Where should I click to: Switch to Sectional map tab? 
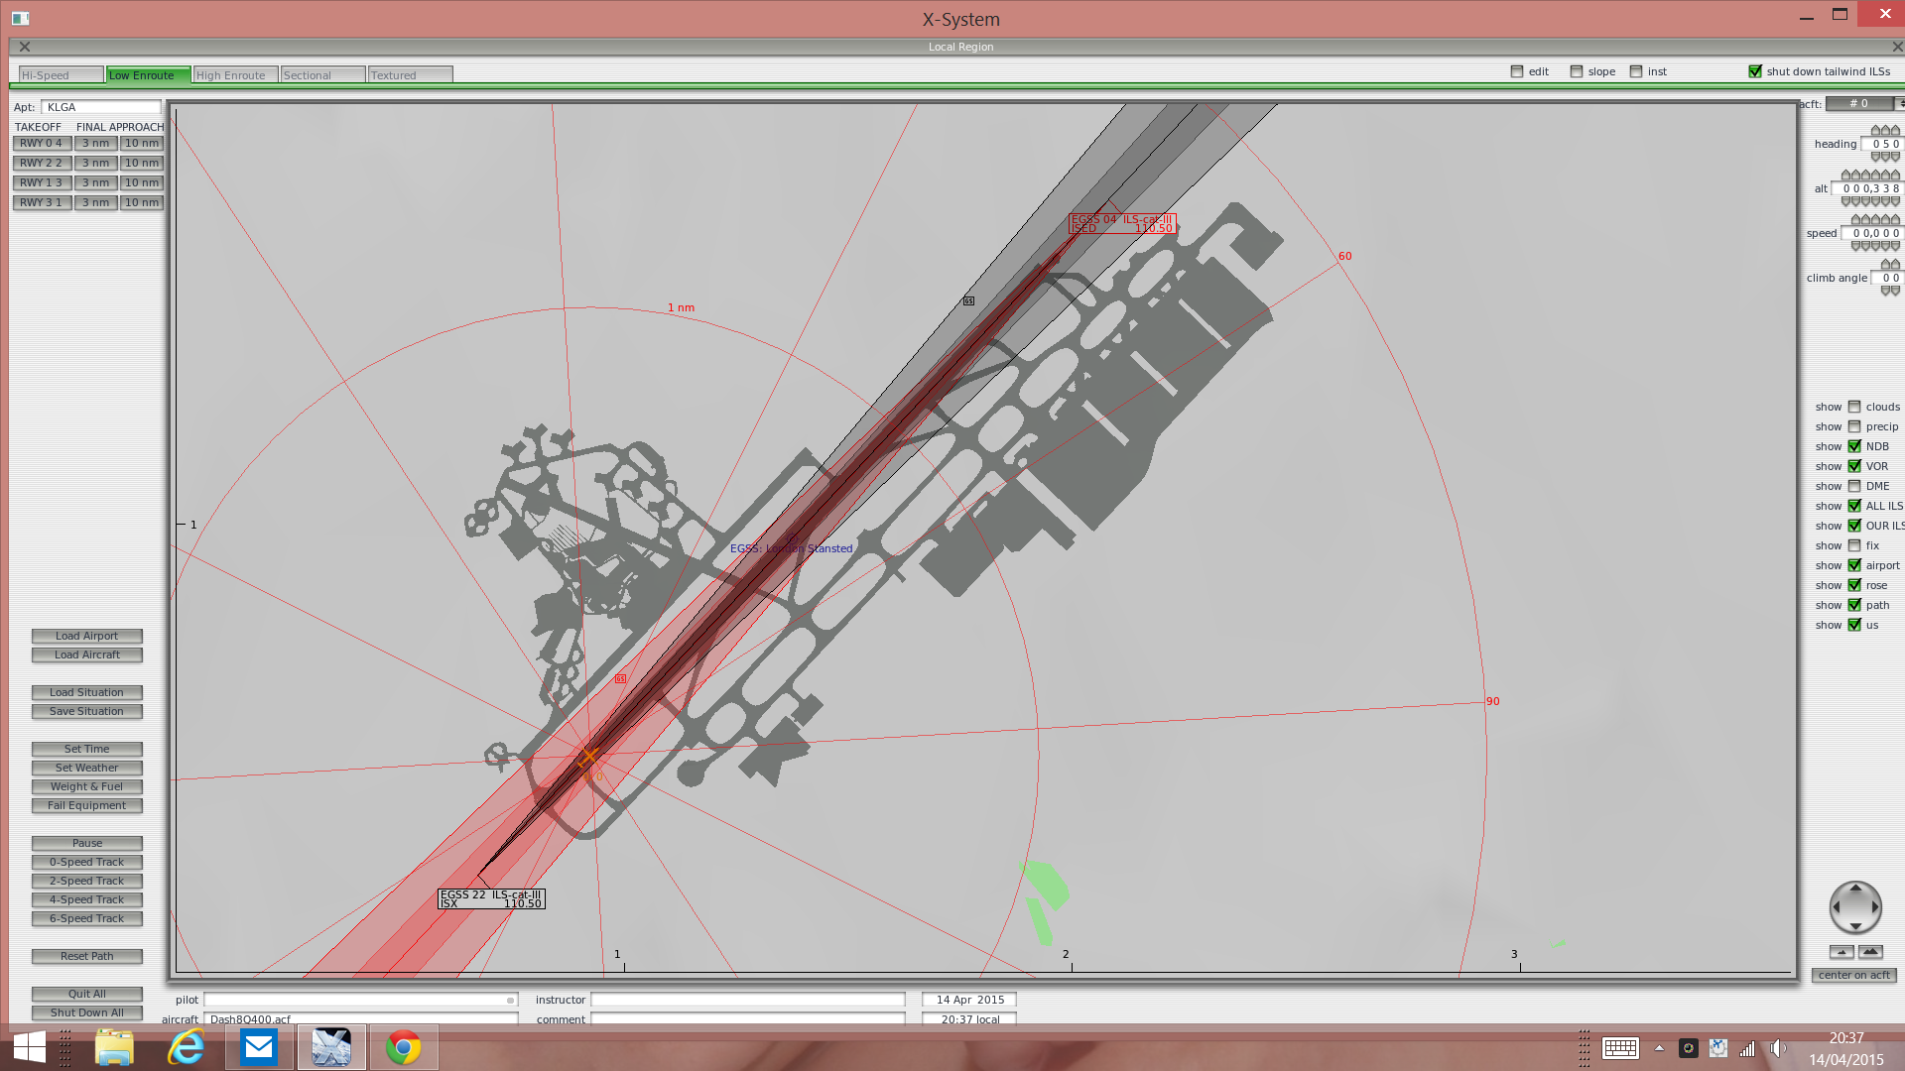click(322, 75)
